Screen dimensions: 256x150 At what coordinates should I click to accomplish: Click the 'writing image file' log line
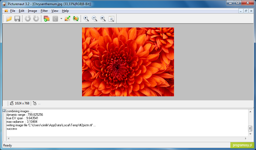[x=51, y=125]
